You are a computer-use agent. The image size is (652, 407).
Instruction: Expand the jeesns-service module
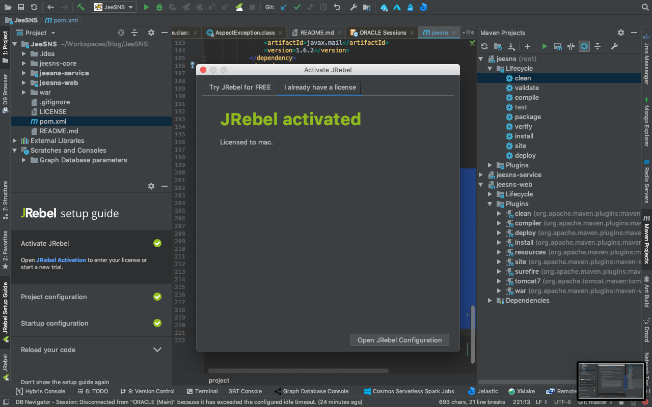point(24,73)
